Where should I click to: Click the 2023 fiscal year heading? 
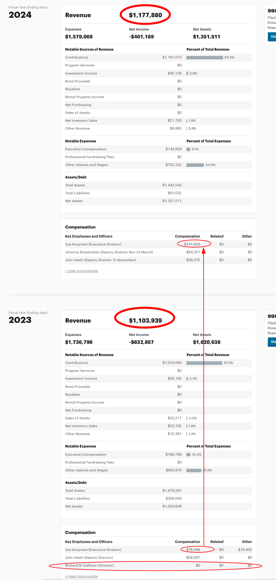[x=20, y=320]
